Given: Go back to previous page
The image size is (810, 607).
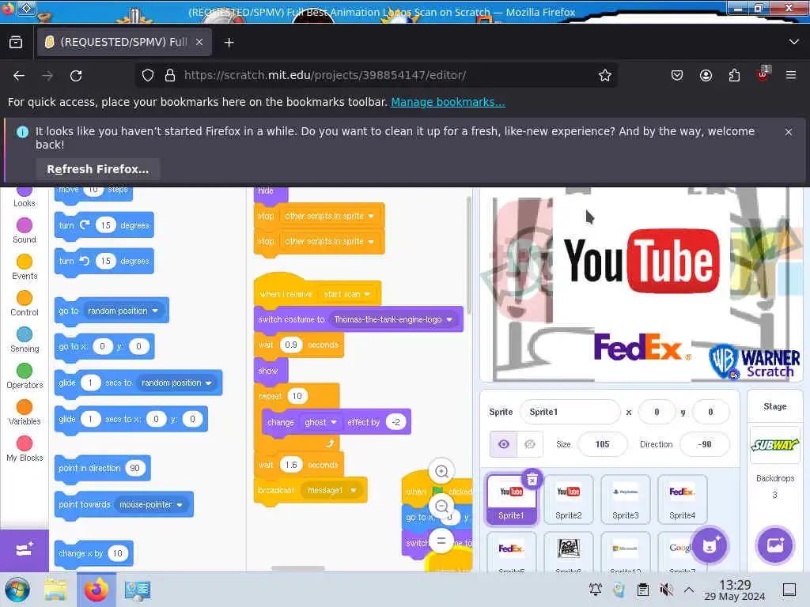Looking at the screenshot, I should pyautogui.click(x=19, y=76).
